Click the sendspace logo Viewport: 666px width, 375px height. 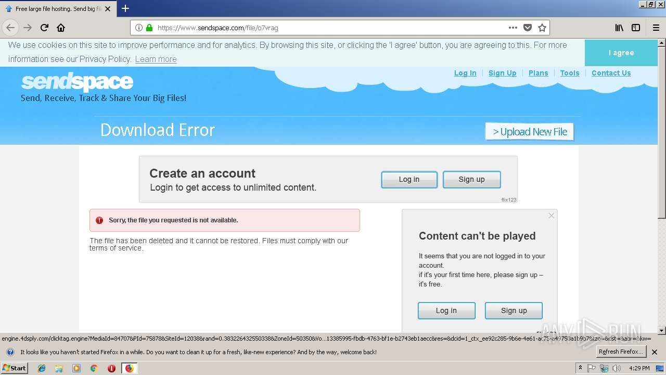(x=77, y=82)
